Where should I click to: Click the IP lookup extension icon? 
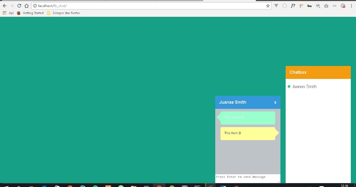point(318,5)
